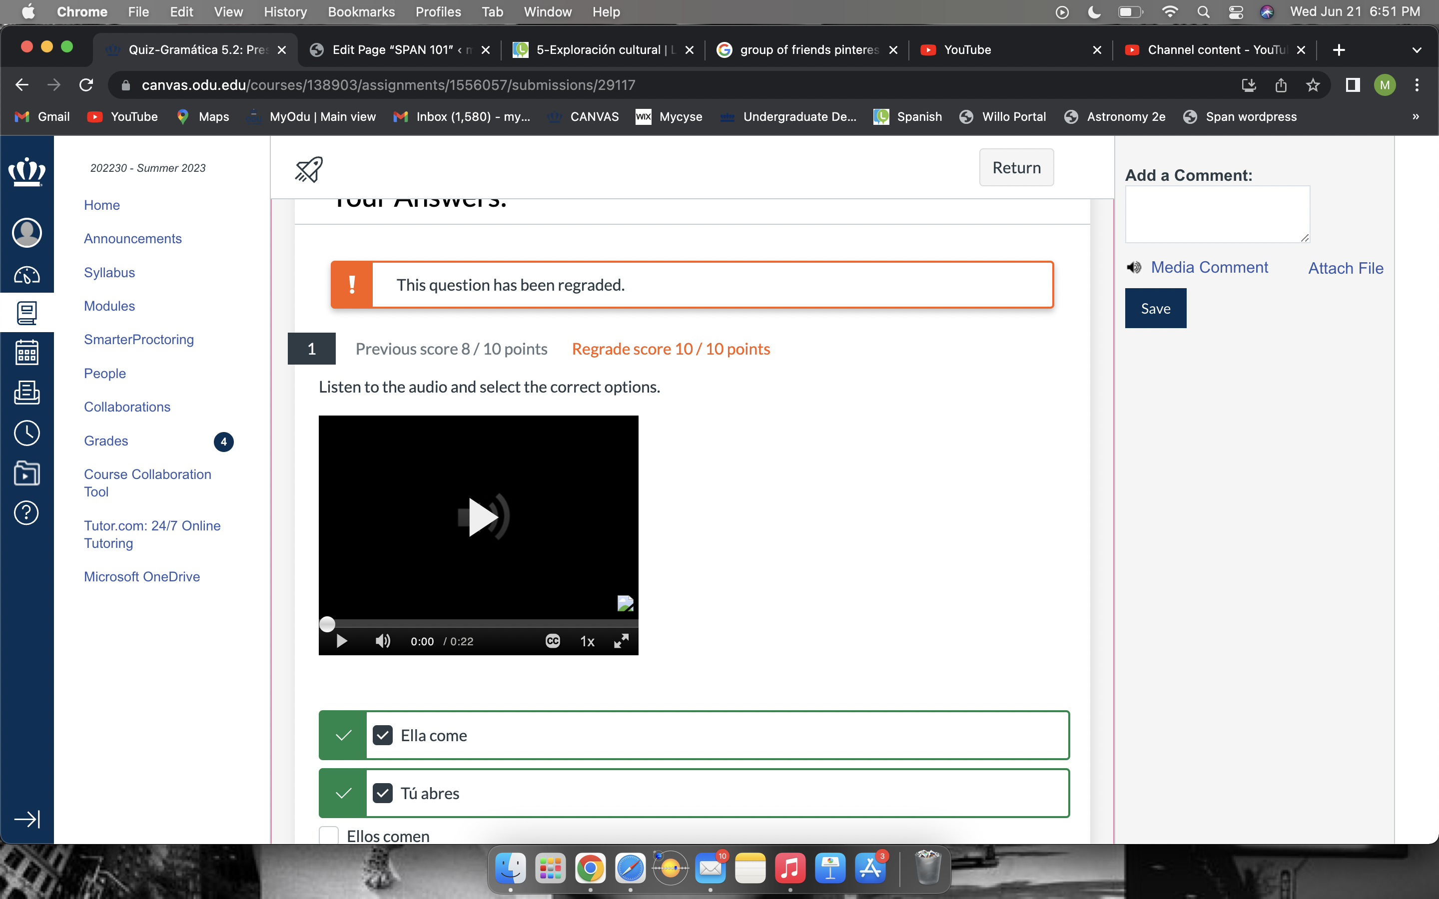
Task: Click the Media Comment link
Action: [1210, 268]
